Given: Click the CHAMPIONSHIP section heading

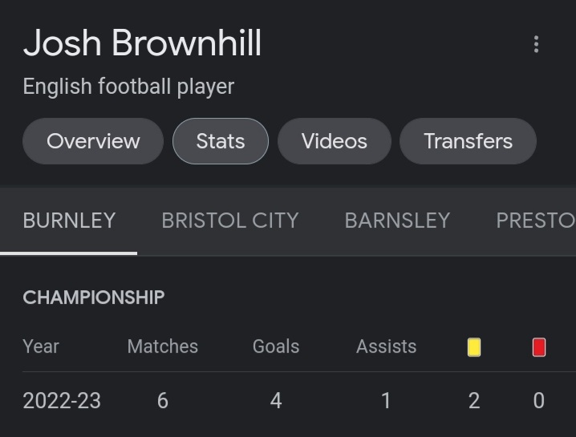Looking at the screenshot, I should tap(94, 297).
